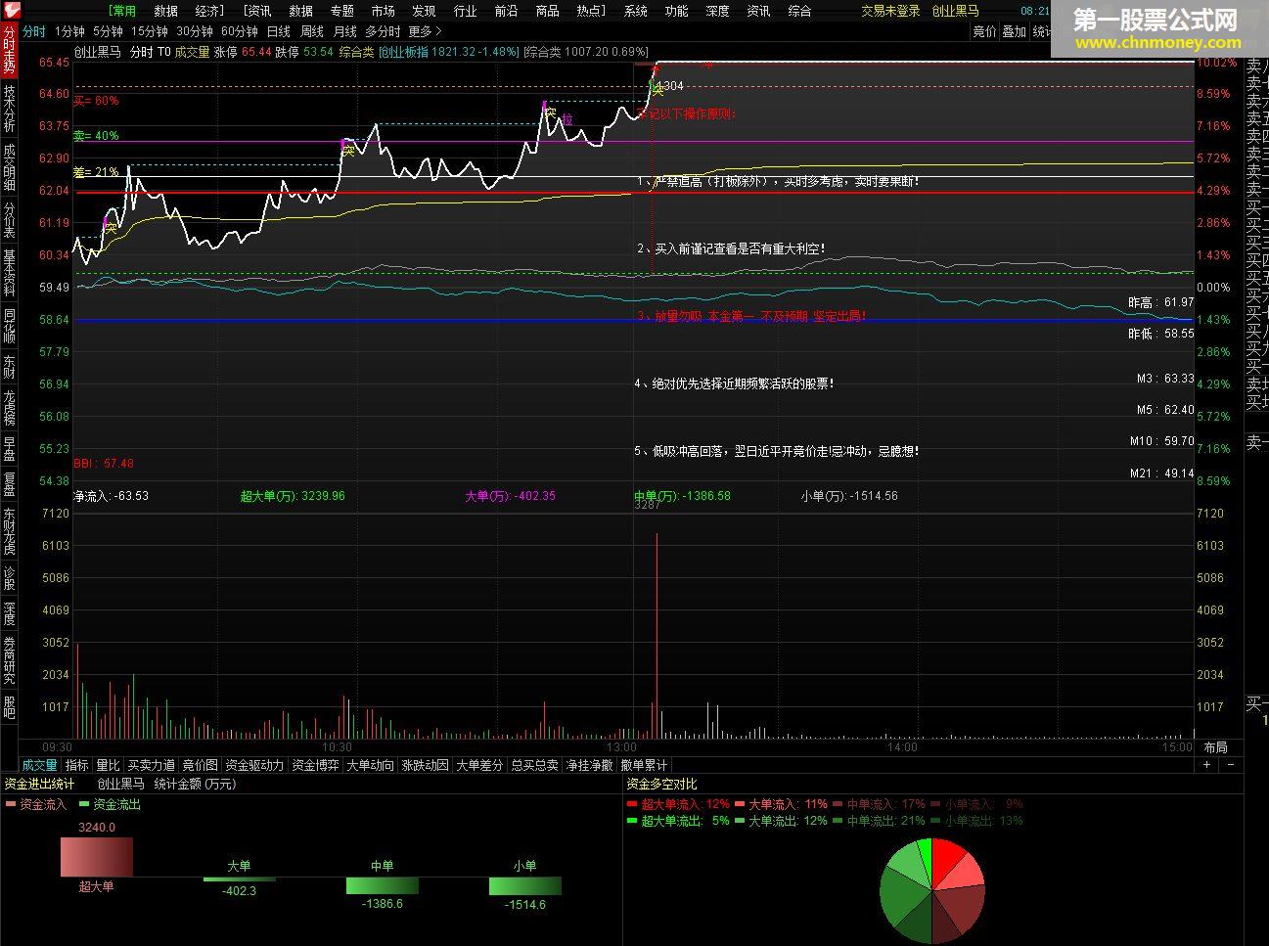
Task: Click the 超大单 inflow bar 3240.0
Action: coord(96,856)
